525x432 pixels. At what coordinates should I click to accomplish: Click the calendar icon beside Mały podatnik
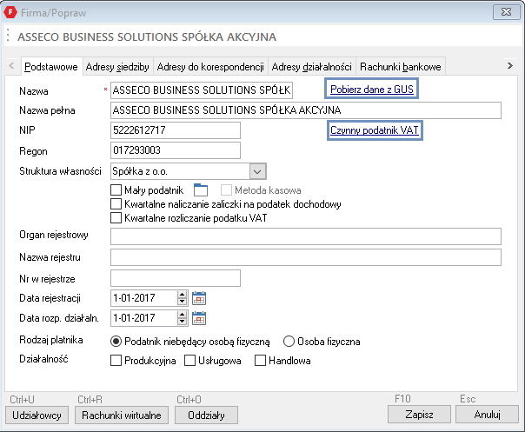pos(201,189)
